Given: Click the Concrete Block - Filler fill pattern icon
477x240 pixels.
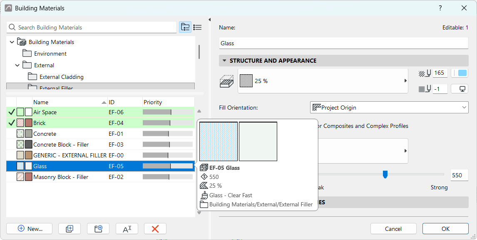Looking at the screenshot, I should pyautogui.click(x=20, y=144).
